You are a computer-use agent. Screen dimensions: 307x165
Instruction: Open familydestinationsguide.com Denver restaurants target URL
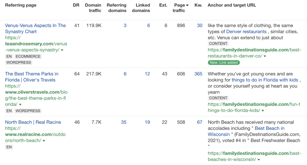pos(254,53)
